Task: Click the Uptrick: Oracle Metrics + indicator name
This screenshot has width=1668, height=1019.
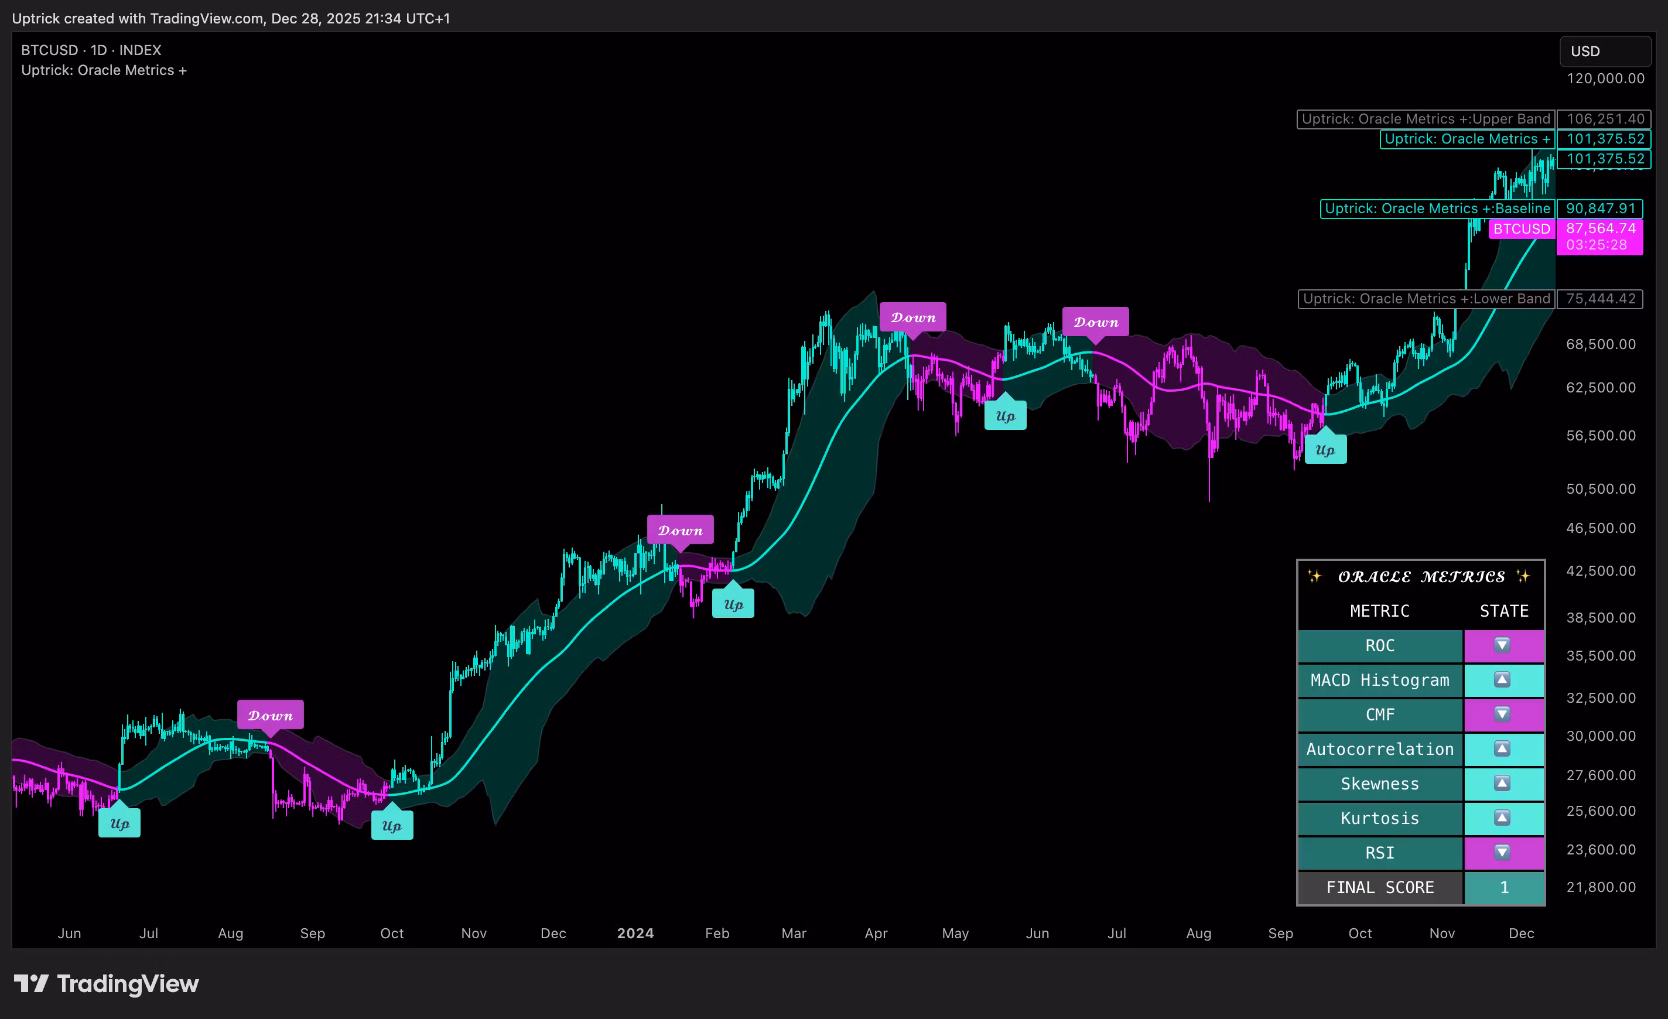Action: pyautogui.click(x=104, y=70)
